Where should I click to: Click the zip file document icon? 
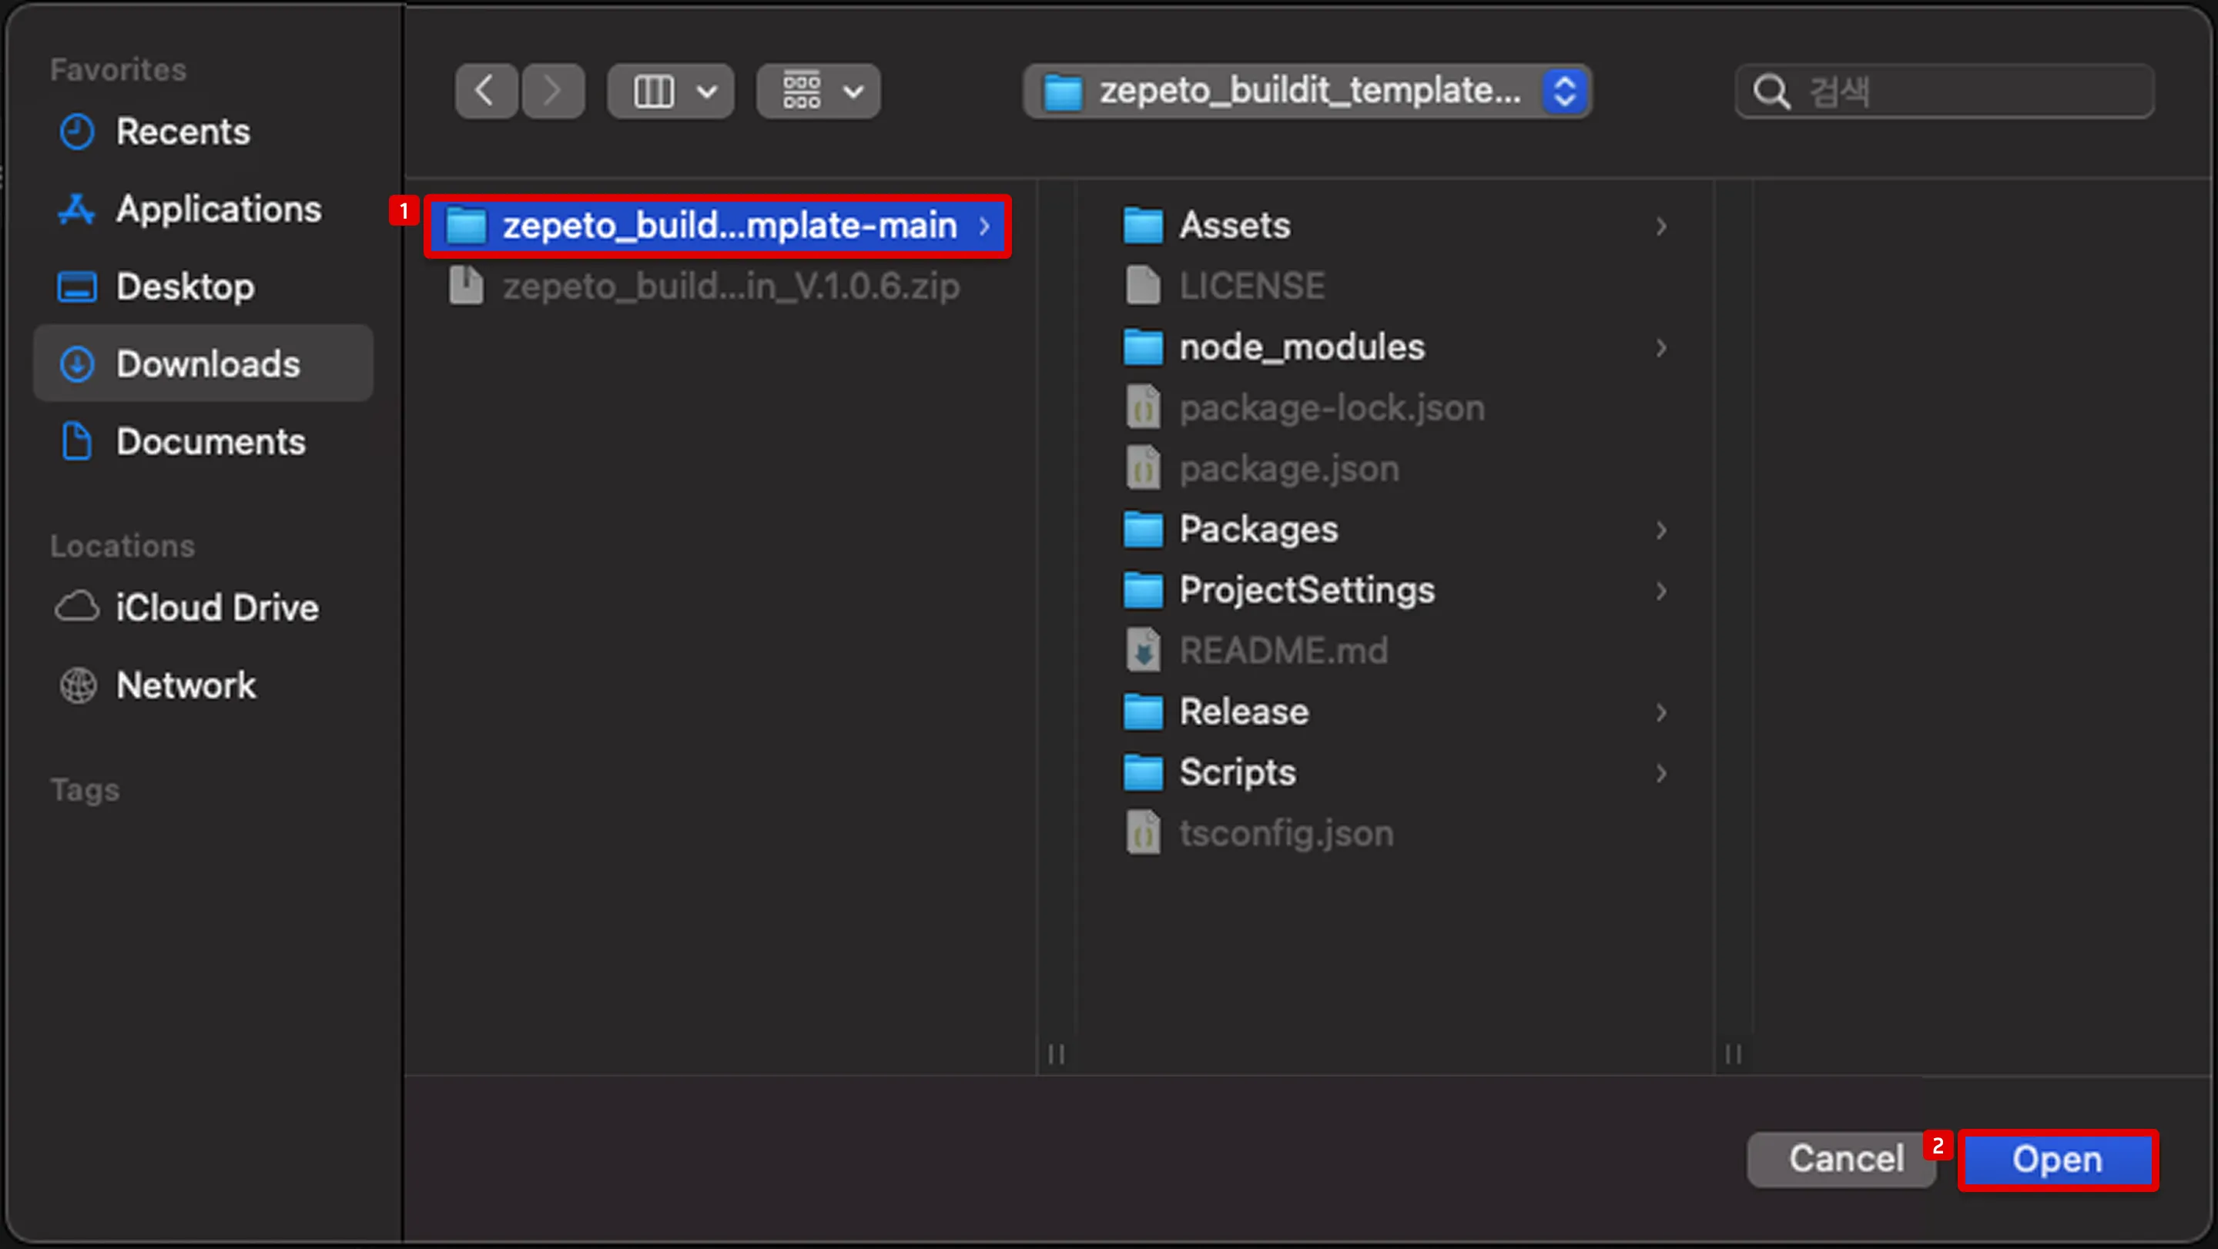coord(466,285)
